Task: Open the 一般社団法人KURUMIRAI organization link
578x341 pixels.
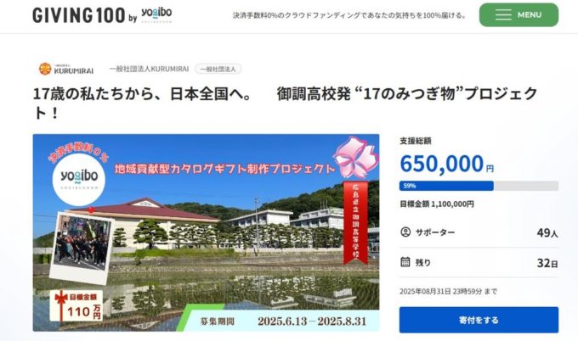Action: pos(149,69)
